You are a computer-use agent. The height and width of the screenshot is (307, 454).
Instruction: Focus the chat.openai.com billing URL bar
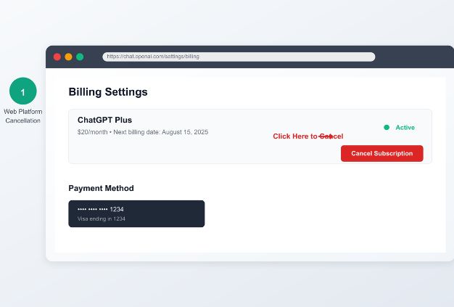(x=239, y=57)
